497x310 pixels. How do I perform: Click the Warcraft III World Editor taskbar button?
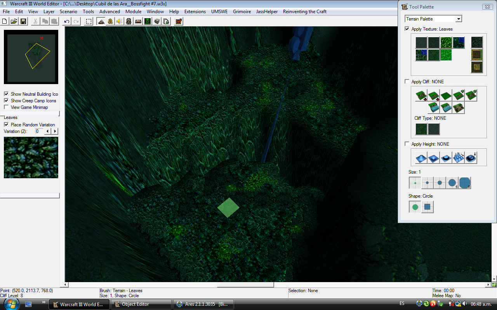[x=79, y=304]
